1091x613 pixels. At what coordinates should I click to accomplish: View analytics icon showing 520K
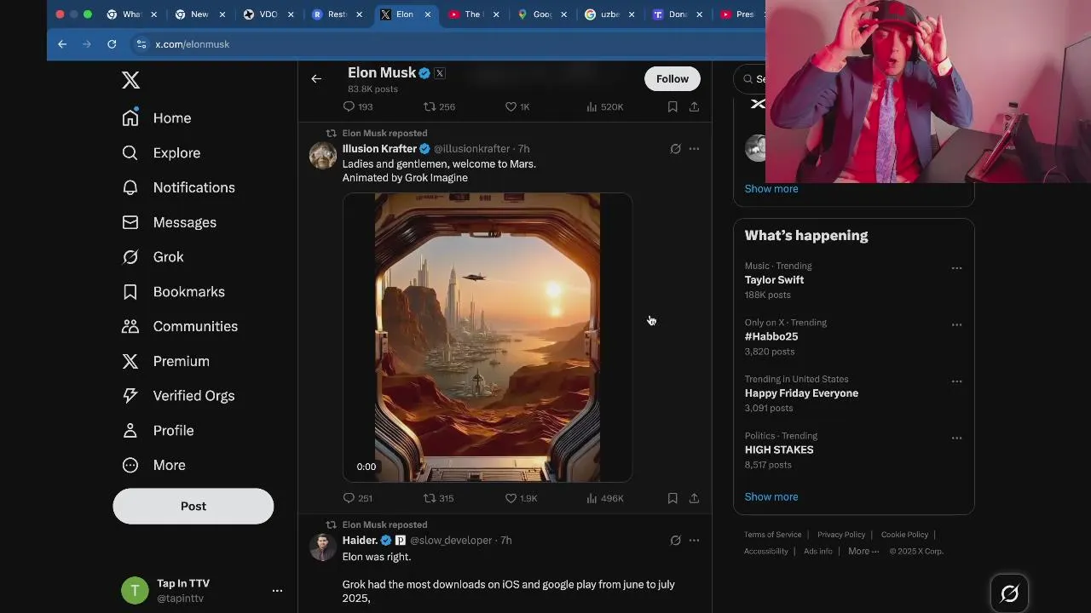(592, 106)
